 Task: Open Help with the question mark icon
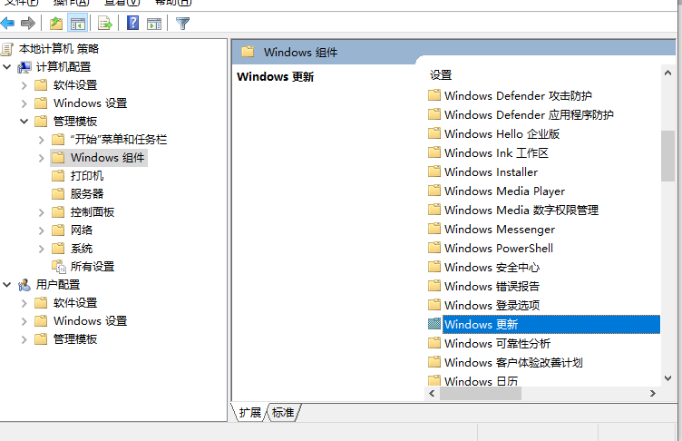132,23
